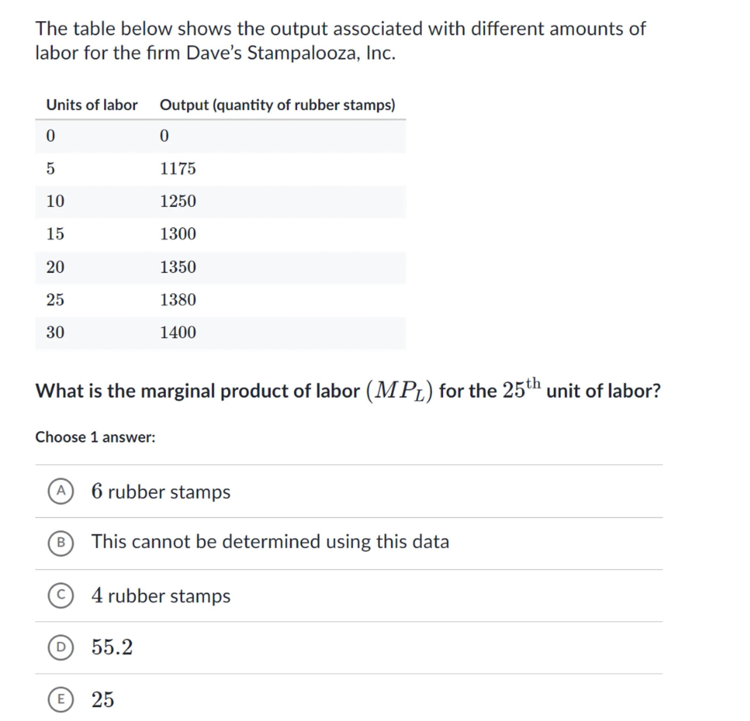The height and width of the screenshot is (721, 750).
Task: Click the 1380 output cell
Action: pos(178,300)
